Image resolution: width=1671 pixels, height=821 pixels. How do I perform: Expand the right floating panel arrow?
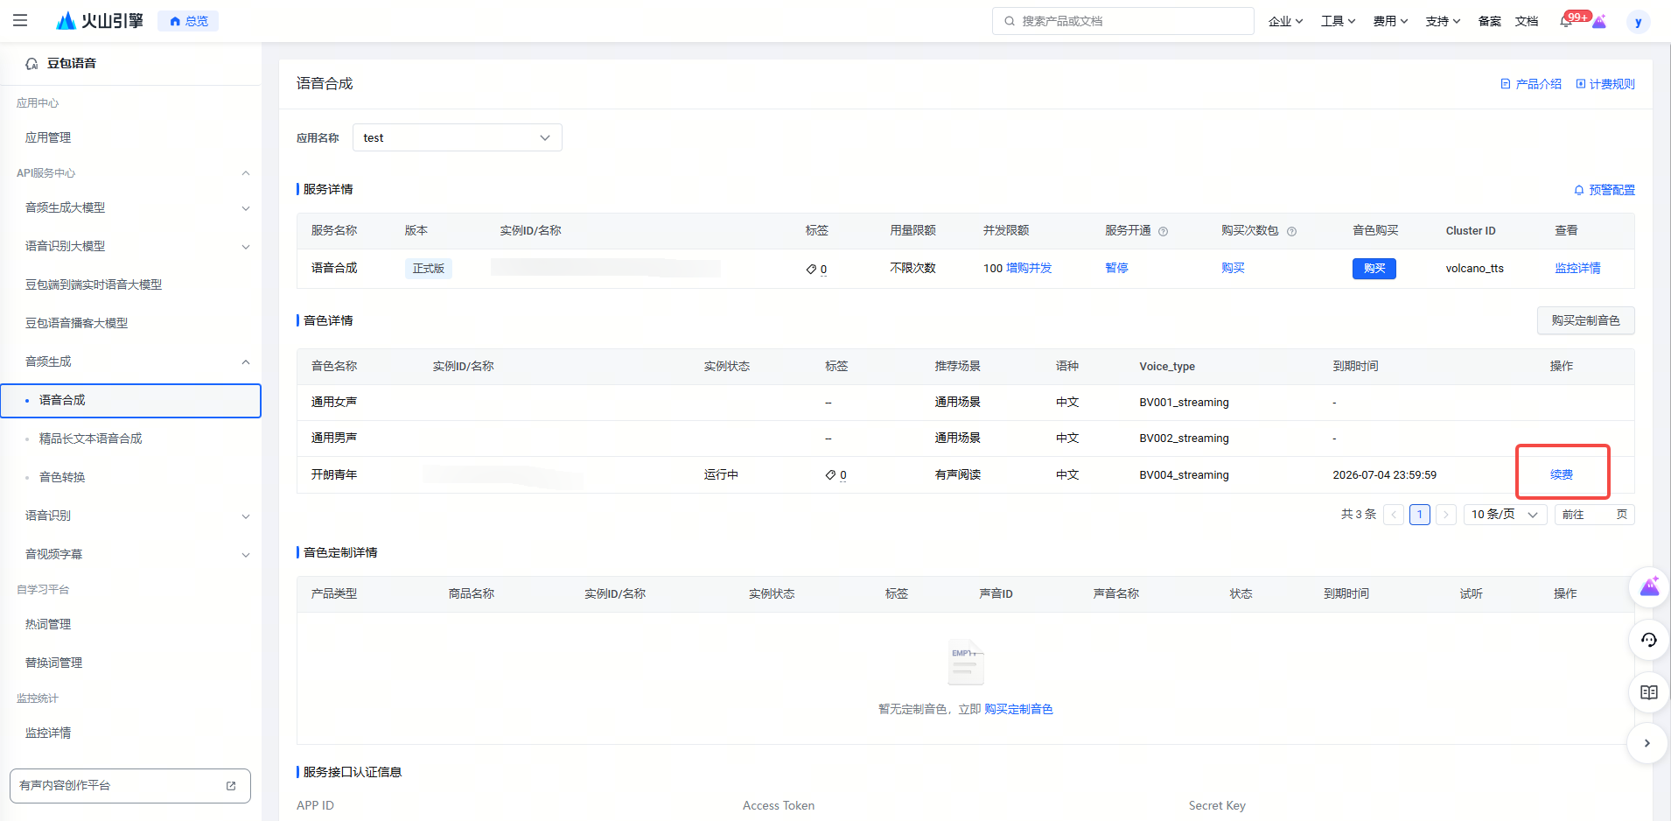click(1647, 743)
